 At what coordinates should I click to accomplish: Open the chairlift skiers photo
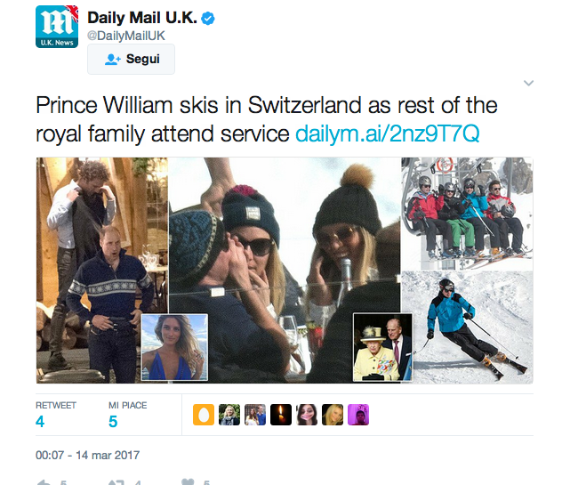[x=467, y=214]
